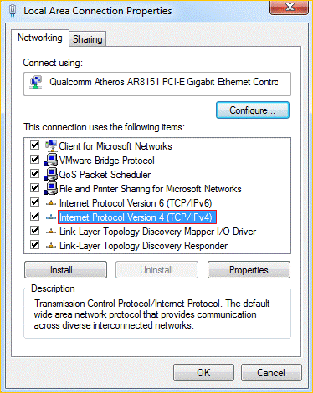Click the File and Printer Sharing icon
This screenshot has width=313, height=393.
(51, 188)
